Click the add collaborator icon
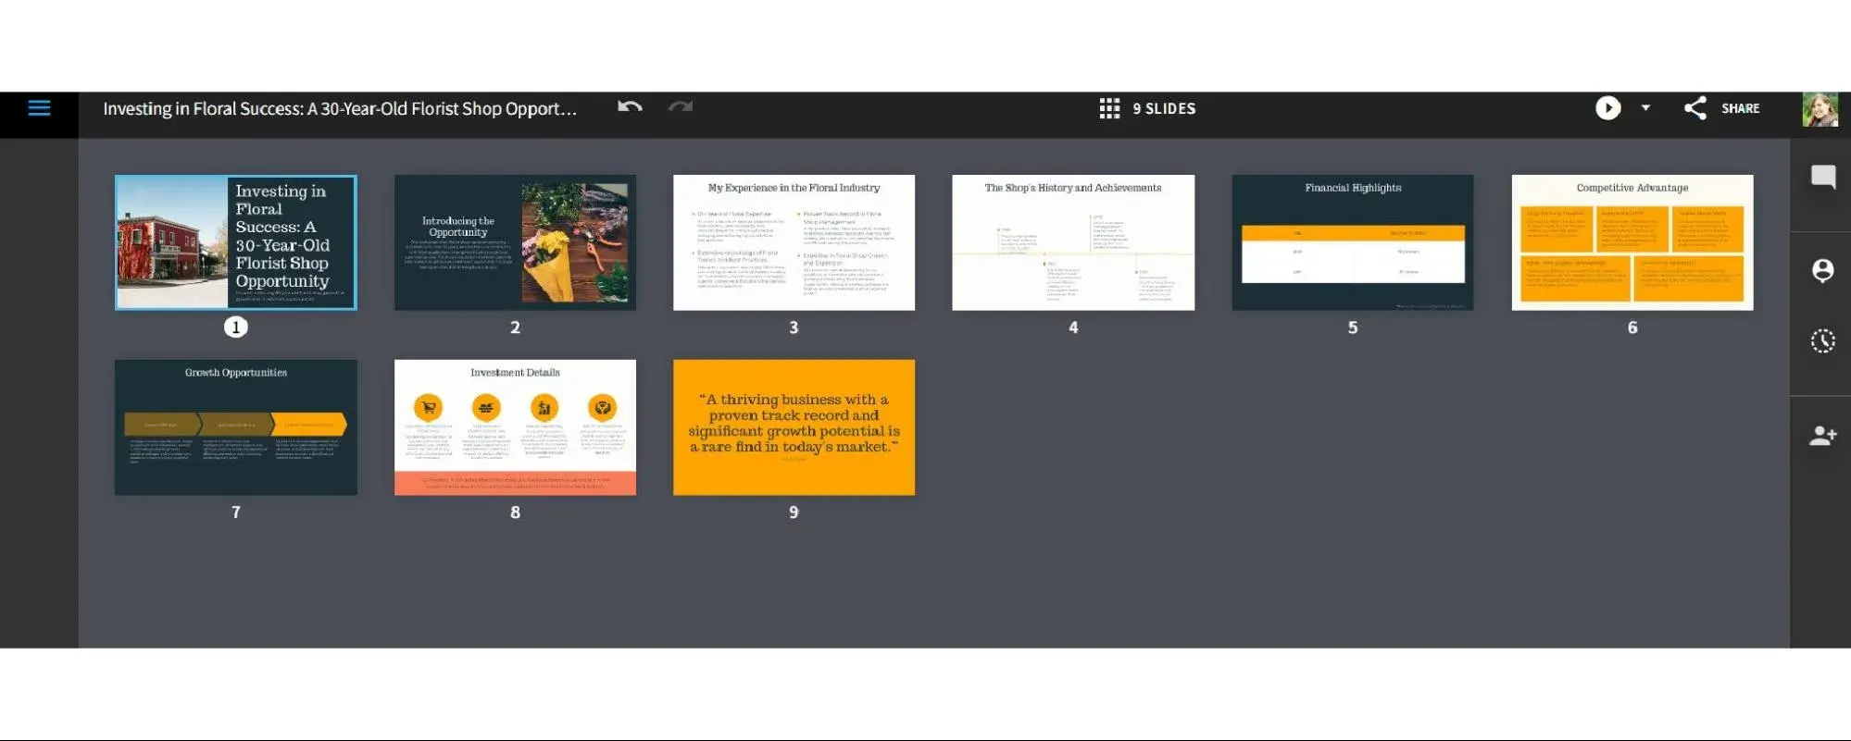 [x=1822, y=436]
